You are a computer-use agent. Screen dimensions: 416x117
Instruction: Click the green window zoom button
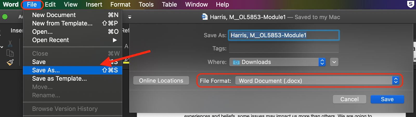5,17
